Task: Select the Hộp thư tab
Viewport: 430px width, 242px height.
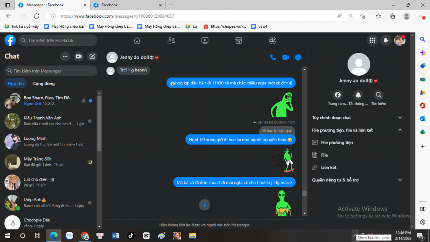Action: (x=16, y=84)
